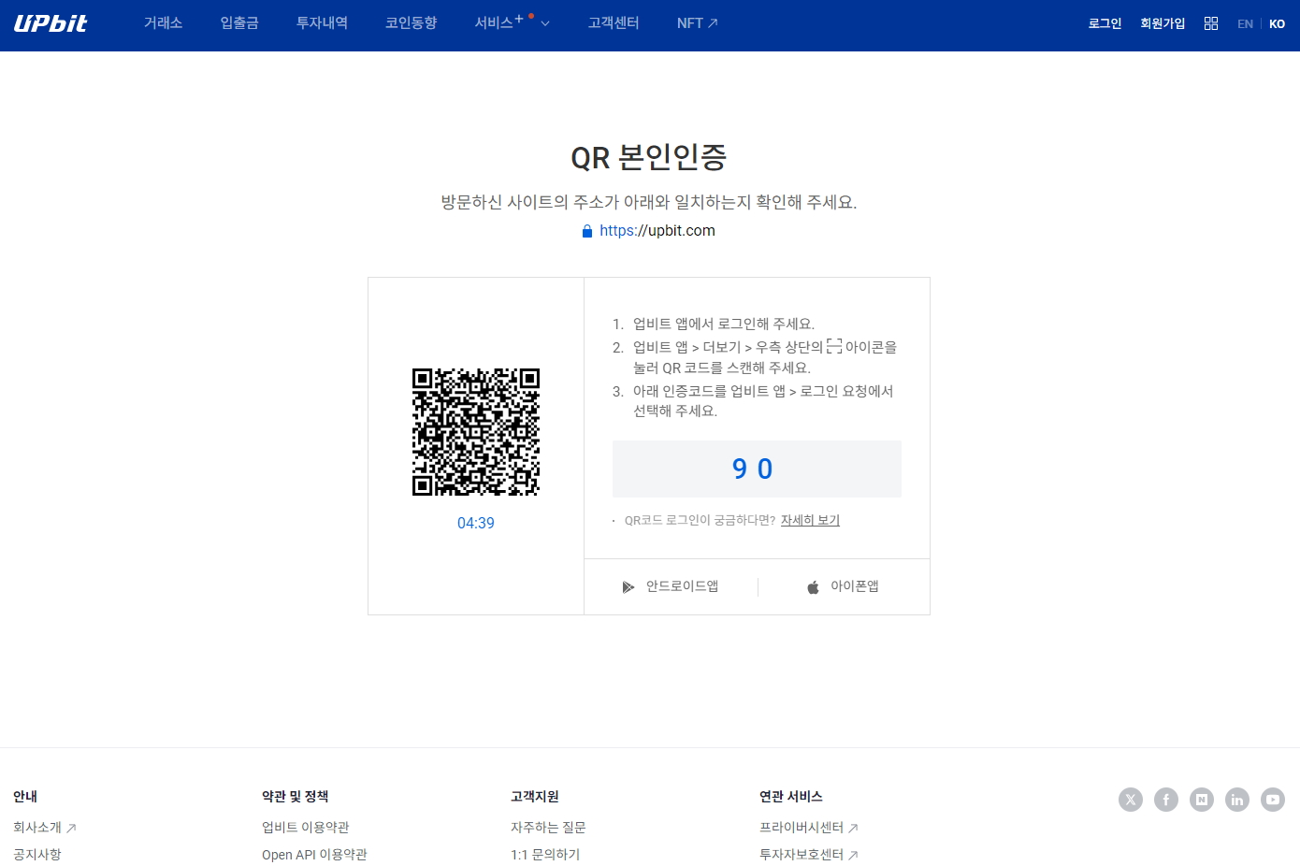The image size is (1300, 866).
Task: Open the LinkedIn social icon
Action: tap(1237, 800)
